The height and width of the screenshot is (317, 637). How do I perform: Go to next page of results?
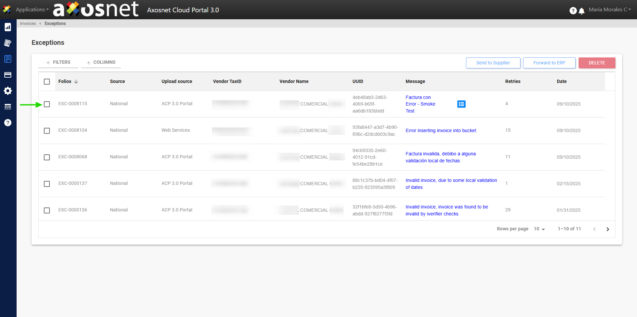tap(607, 229)
